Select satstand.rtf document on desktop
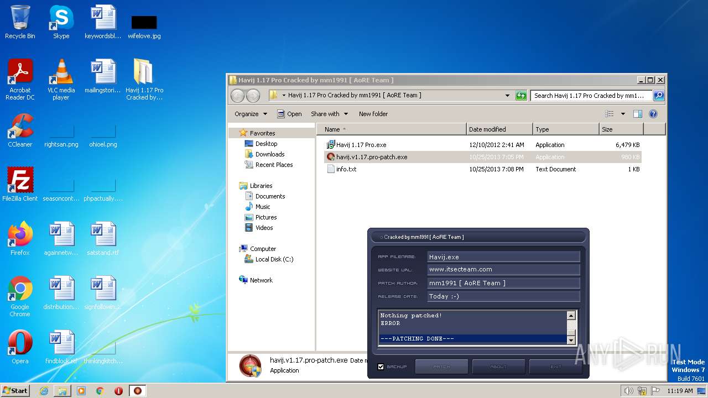The image size is (708, 398). (x=102, y=238)
